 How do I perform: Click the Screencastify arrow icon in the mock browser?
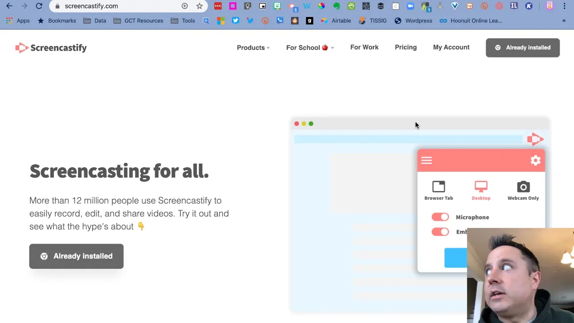point(535,139)
